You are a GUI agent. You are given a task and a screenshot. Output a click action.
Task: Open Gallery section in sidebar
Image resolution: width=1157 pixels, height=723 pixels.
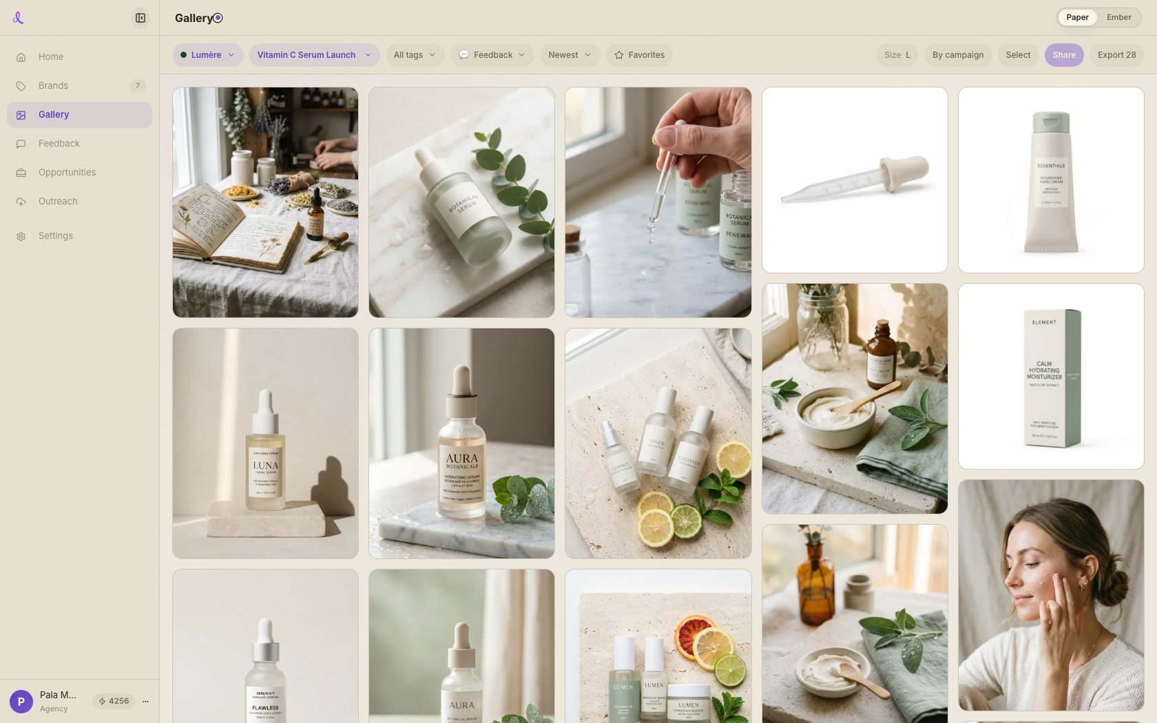click(x=79, y=115)
